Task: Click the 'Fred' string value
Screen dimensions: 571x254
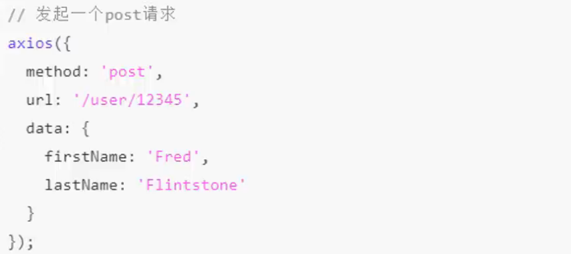Action: [173, 157]
